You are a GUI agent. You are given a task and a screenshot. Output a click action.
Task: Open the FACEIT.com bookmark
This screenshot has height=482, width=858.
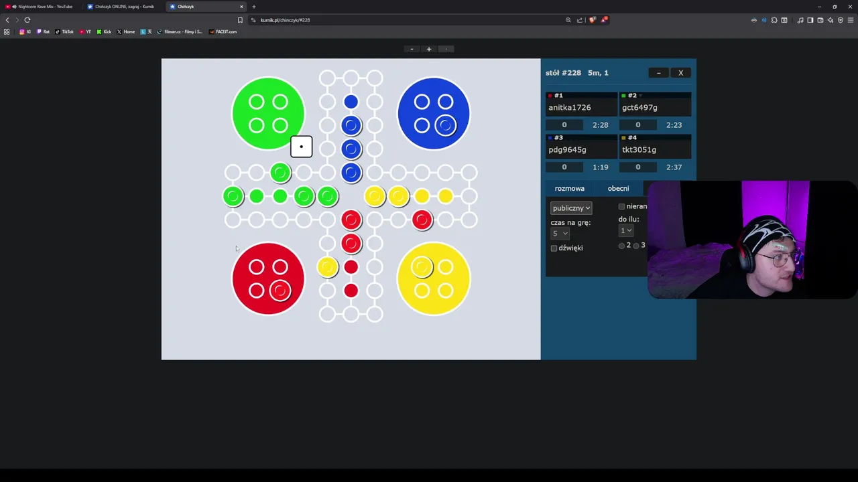pos(223,31)
